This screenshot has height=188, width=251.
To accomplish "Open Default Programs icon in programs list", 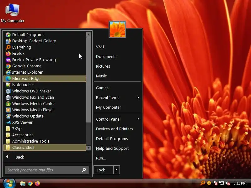I will tap(8, 35).
